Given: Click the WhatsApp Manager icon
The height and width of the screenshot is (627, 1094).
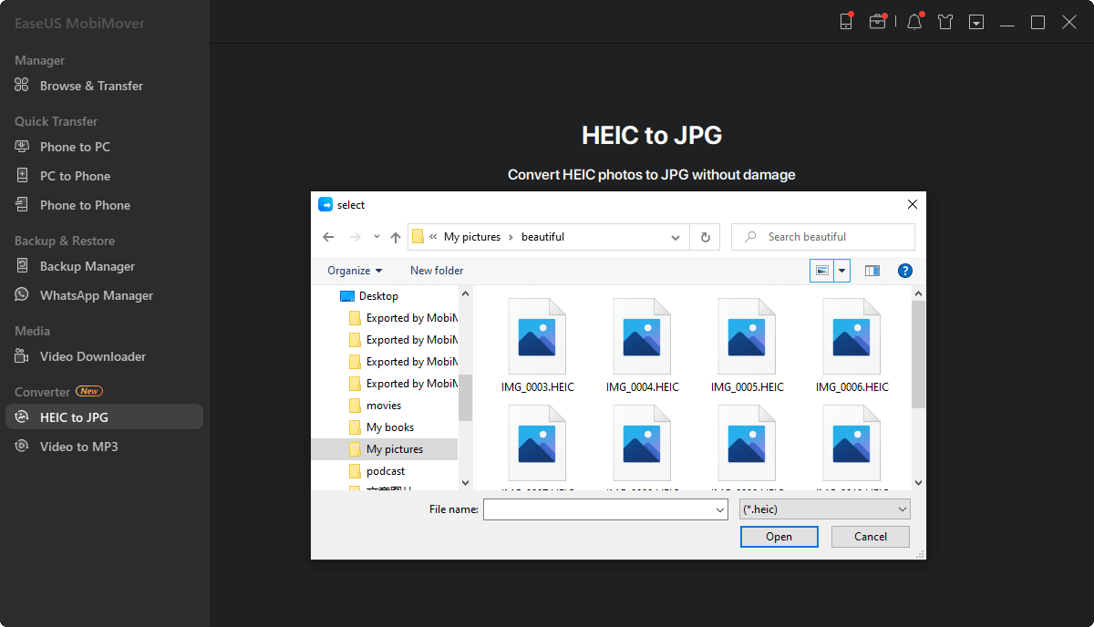Looking at the screenshot, I should pyautogui.click(x=22, y=295).
